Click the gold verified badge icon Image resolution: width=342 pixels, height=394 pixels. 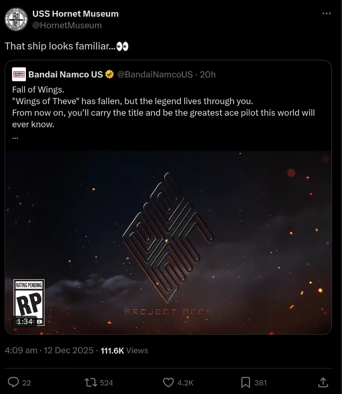[x=110, y=75]
